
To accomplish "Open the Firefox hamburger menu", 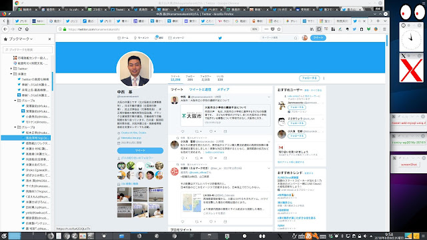I will pos(384,29).
